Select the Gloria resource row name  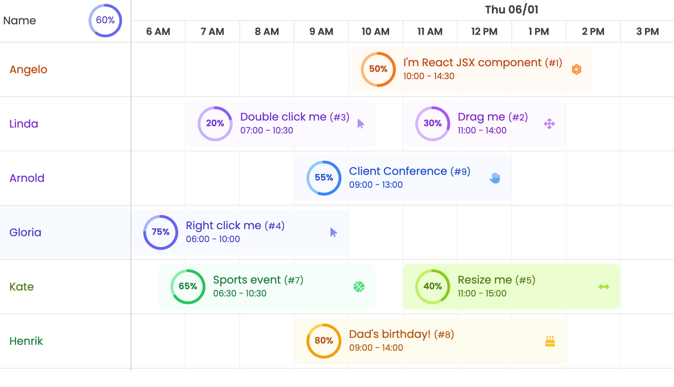(25, 233)
